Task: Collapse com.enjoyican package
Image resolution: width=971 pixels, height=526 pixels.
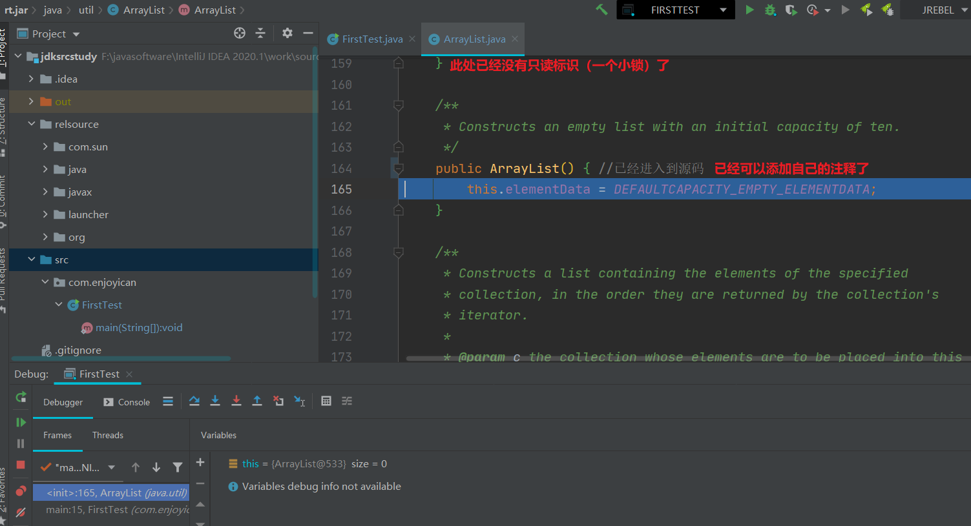Action: point(45,282)
